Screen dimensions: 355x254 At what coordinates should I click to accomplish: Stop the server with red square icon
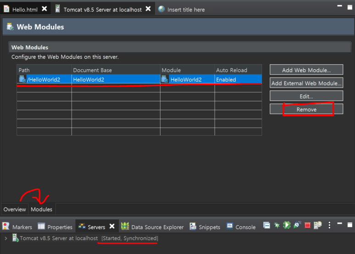click(x=307, y=225)
